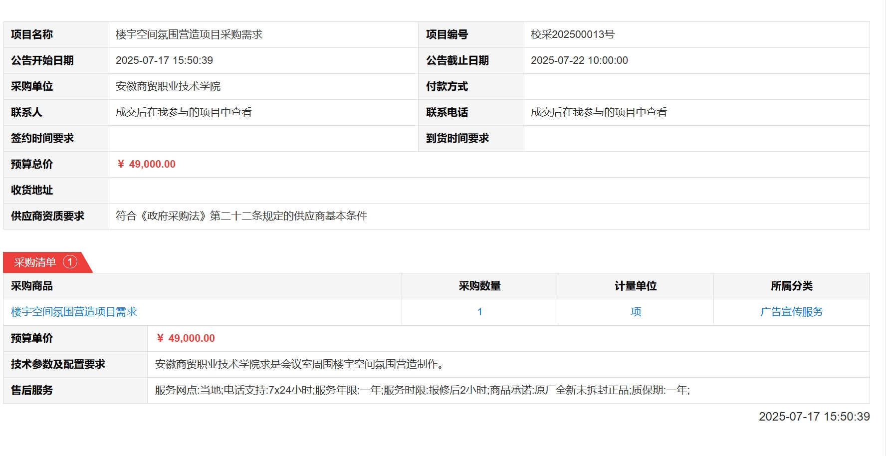Click the project name 楼宇空间氛围营造项目采购需求

189,34
